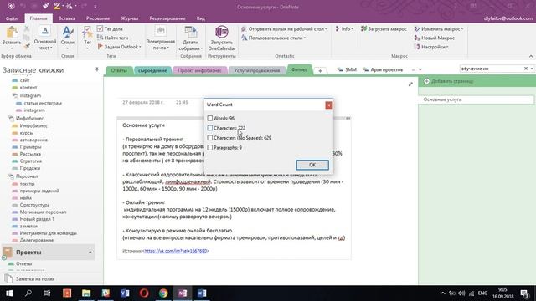Click the Детали собрания meeting icon
This screenshot has width=536, height=301.
190,32
